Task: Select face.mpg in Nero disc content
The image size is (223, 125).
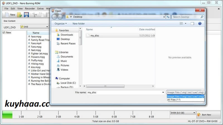Action: [36, 37]
